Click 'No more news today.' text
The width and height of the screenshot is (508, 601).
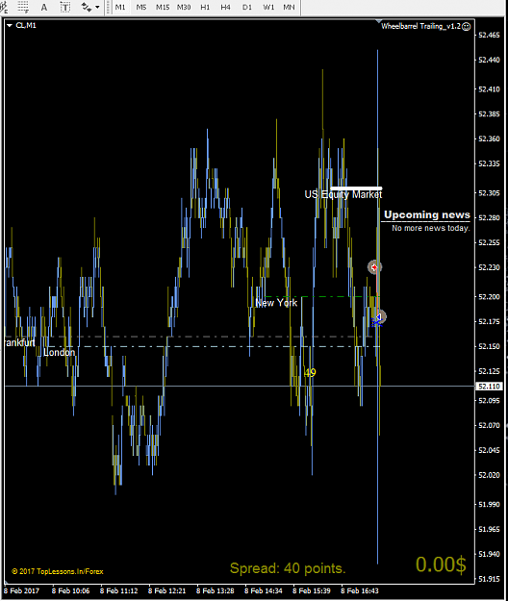click(431, 228)
